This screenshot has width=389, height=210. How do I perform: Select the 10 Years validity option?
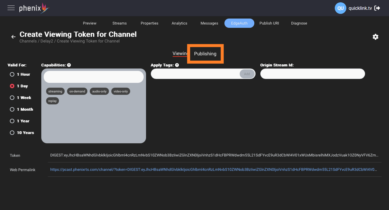pos(22,133)
